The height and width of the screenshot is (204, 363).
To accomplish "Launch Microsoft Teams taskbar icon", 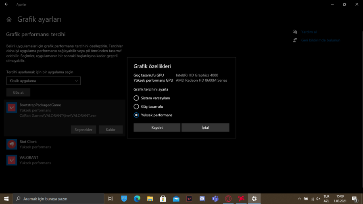I will (215, 199).
